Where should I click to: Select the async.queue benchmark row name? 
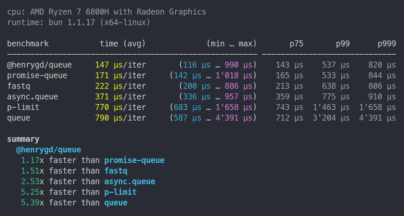point(32,97)
